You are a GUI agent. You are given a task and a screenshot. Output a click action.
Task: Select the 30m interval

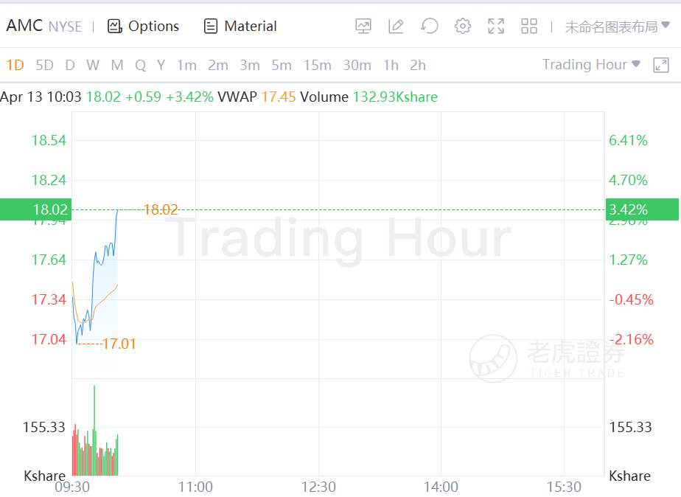[357, 65]
